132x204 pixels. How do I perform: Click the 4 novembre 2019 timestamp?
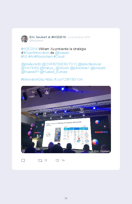click(x=79, y=37)
